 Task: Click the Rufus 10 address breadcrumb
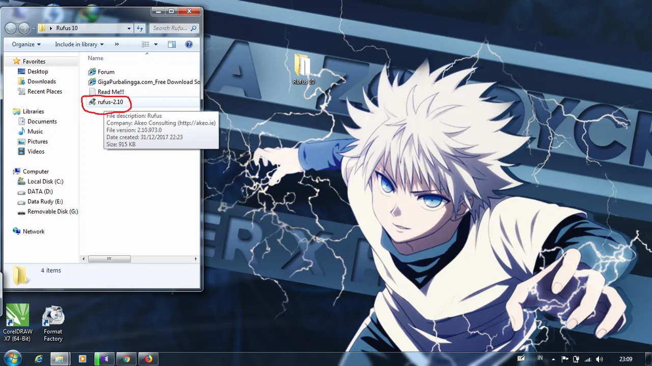point(67,28)
